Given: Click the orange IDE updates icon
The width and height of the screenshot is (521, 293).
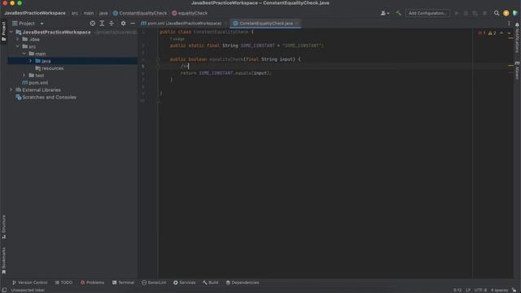Looking at the screenshot, I should [506, 13].
